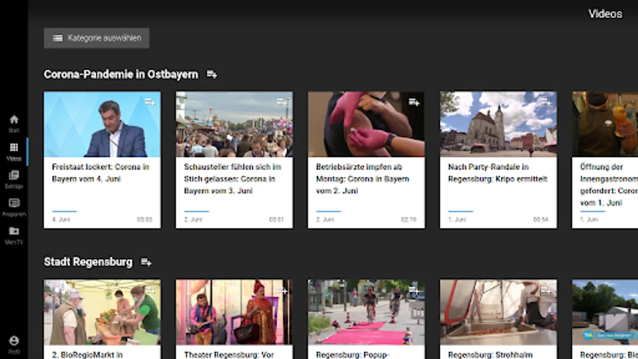Open the BioRegioMarkt market stall thumbnail

coord(102,312)
